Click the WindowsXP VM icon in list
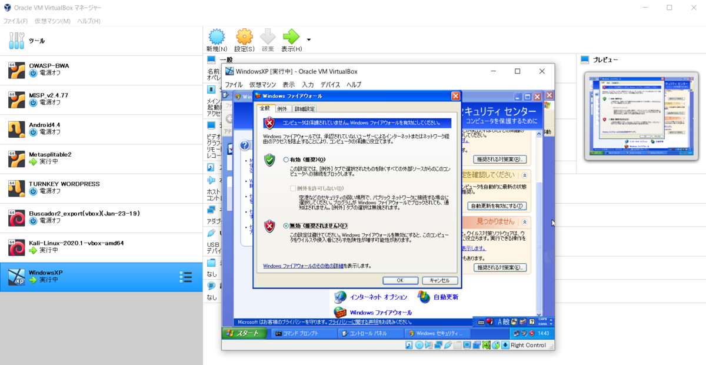The height and width of the screenshot is (365, 706). [x=16, y=277]
